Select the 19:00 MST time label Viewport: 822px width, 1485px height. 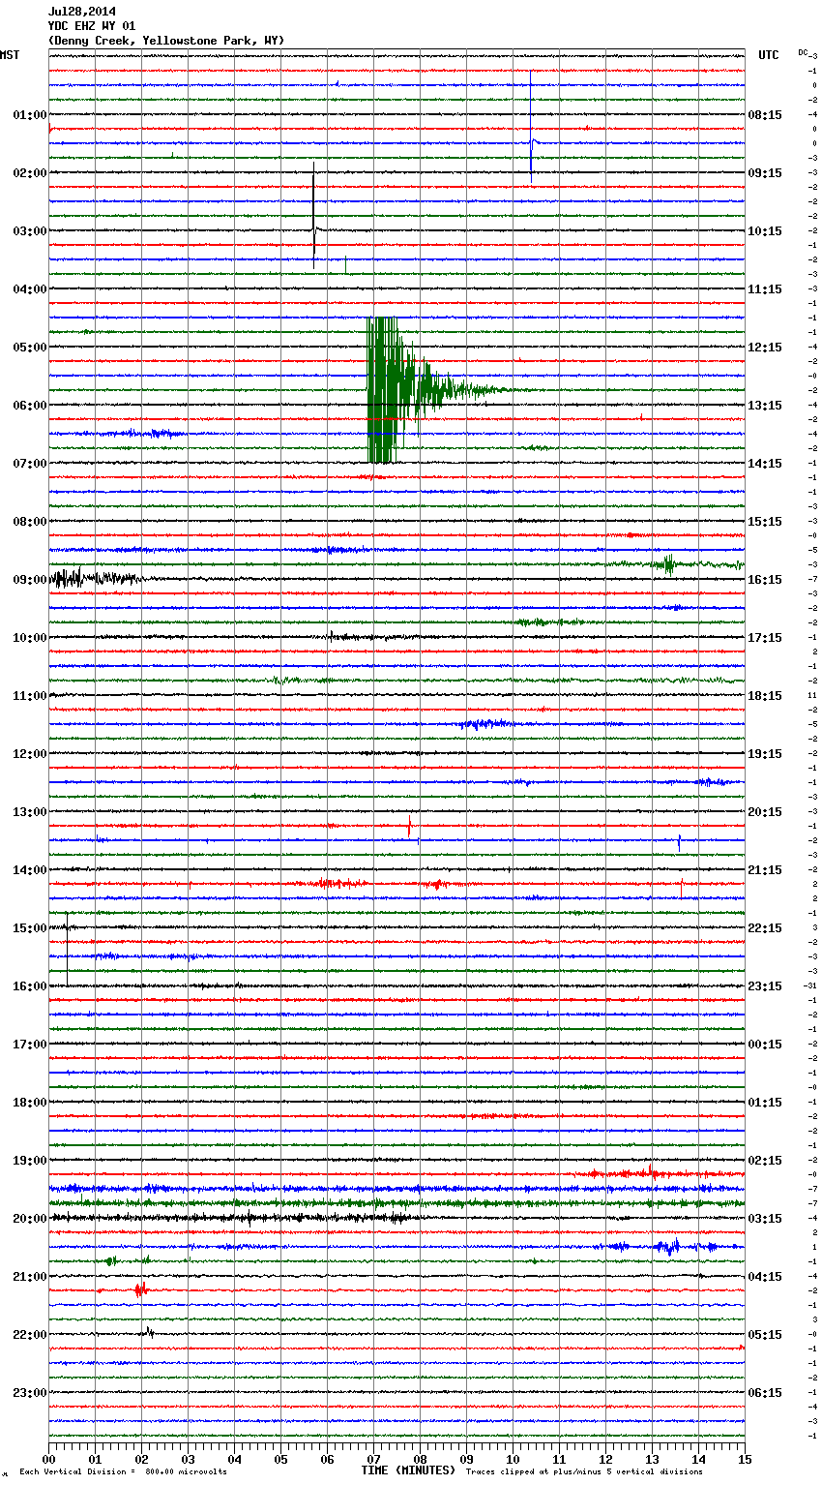[x=30, y=1161]
